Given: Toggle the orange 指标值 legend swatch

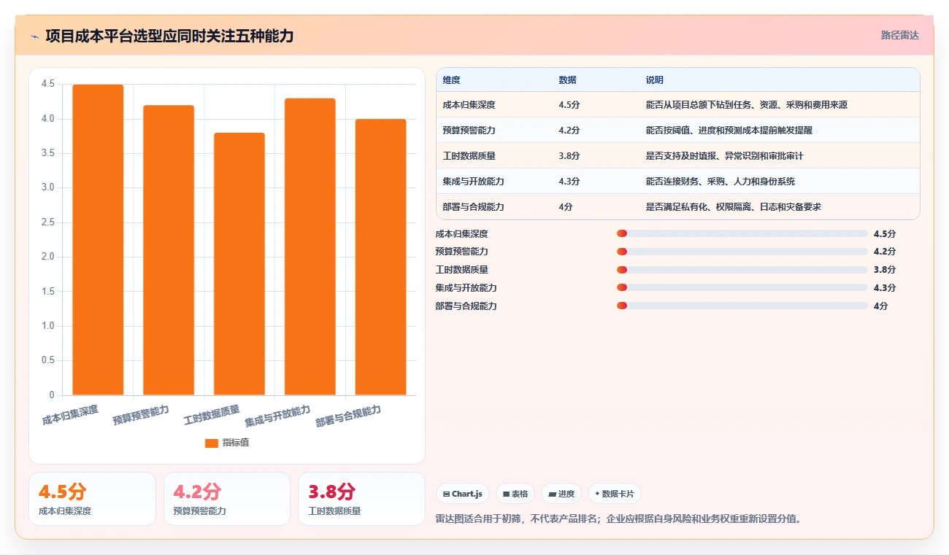Looking at the screenshot, I should [x=212, y=443].
